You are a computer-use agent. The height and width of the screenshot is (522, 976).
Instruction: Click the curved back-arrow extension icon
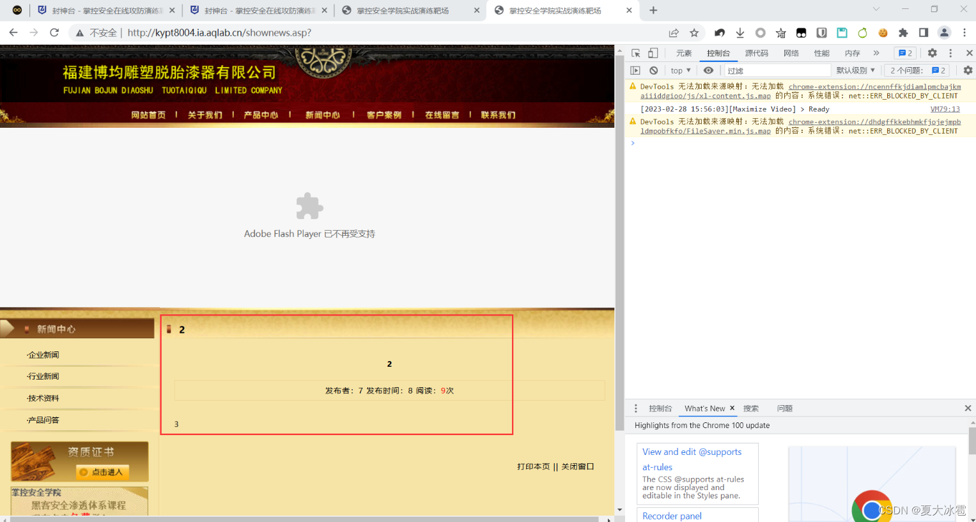[x=720, y=33]
